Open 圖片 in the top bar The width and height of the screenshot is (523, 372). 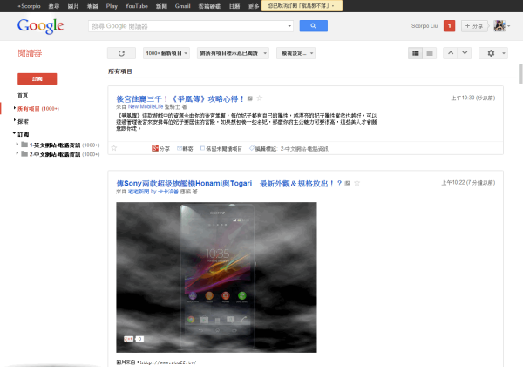73,6
